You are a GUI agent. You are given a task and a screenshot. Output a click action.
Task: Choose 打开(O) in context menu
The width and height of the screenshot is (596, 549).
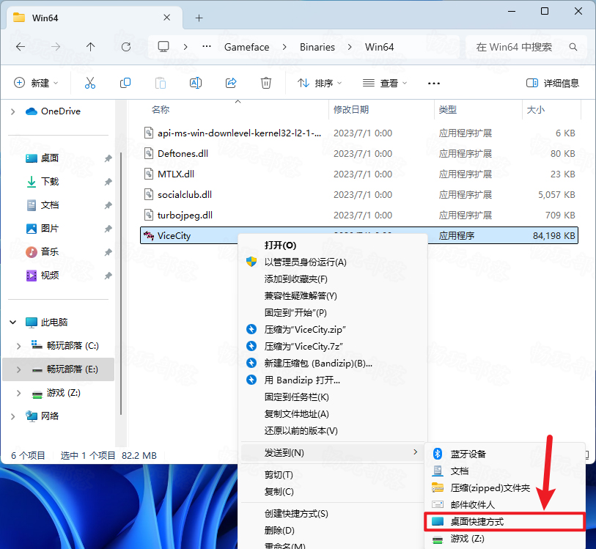click(x=333, y=245)
